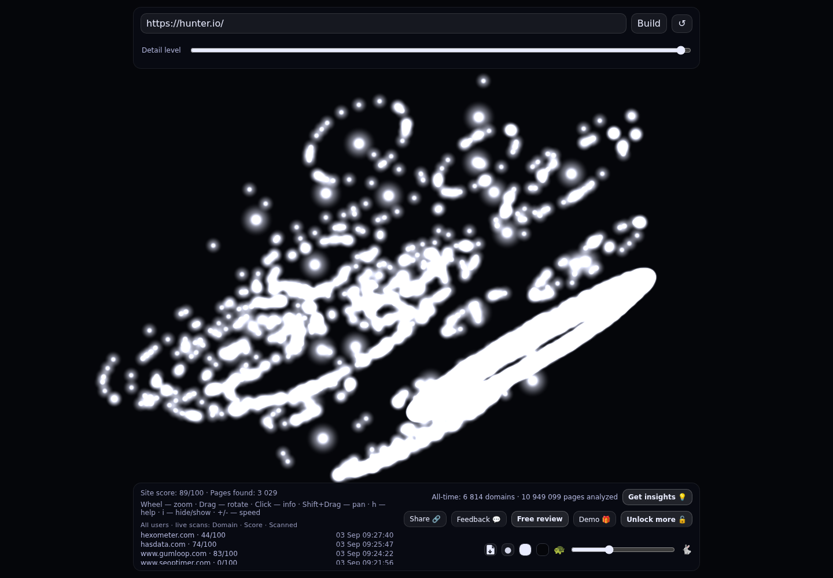Image resolution: width=833 pixels, height=578 pixels.
Task: Click the hasdata.com live scan entry
Action: (x=267, y=544)
